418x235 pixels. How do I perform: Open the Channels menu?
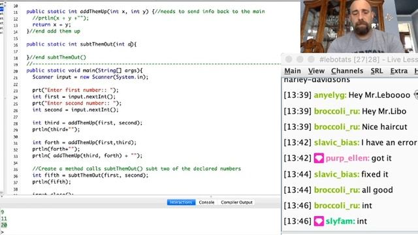[x=347, y=71]
